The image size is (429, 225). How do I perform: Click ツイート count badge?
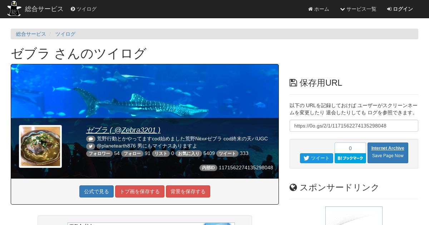click(227, 154)
